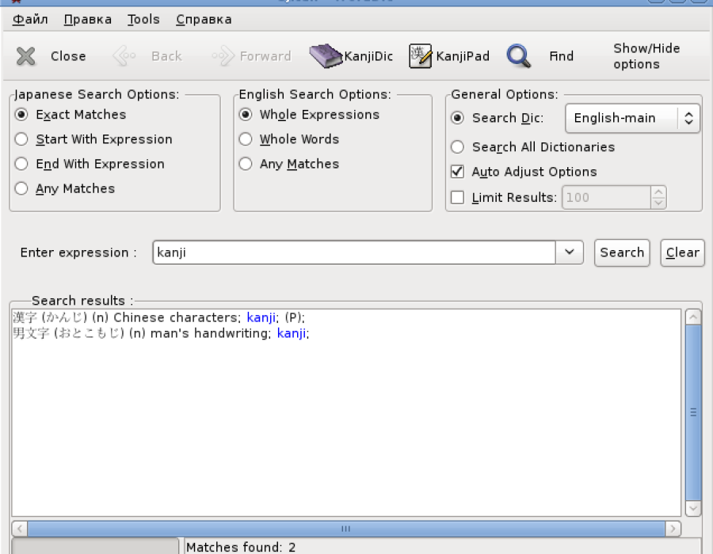Select Search Dic radio button
The width and height of the screenshot is (713, 554).
coord(457,118)
